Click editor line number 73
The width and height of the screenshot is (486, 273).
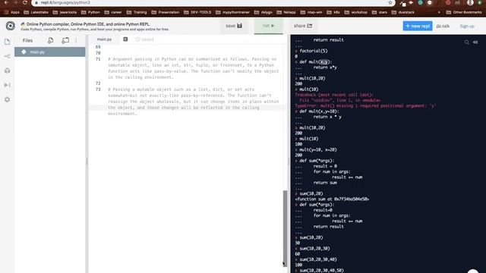[x=98, y=89]
